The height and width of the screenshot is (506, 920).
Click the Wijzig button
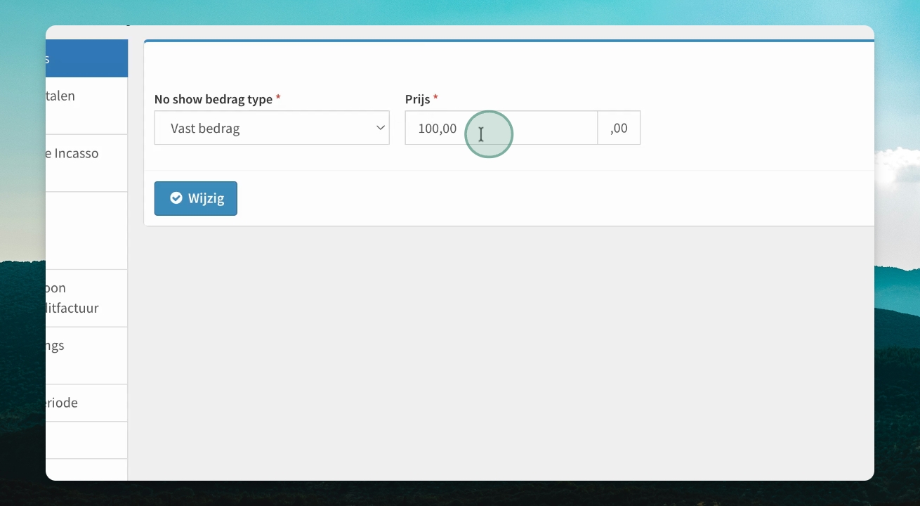196,198
